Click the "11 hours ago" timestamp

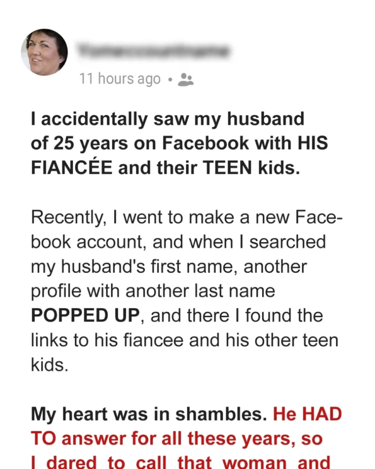pos(120,79)
